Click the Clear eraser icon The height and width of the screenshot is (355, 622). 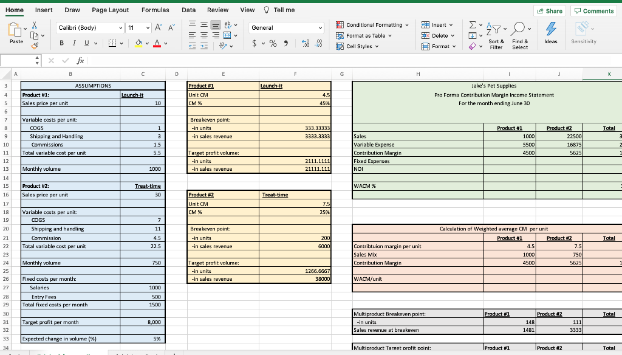pos(472,46)
